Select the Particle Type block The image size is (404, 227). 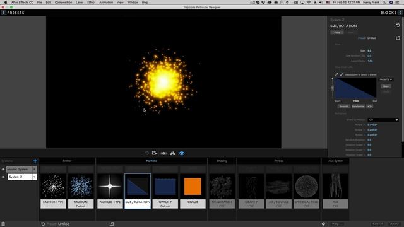click(110, 191)
